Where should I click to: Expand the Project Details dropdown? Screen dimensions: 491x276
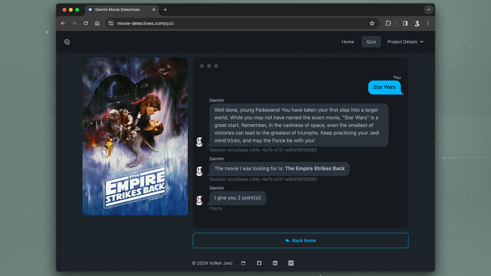[x=405, y=42]
